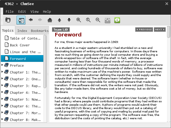Open the Edit menu

pyautogui.click(x=22, y=12)
